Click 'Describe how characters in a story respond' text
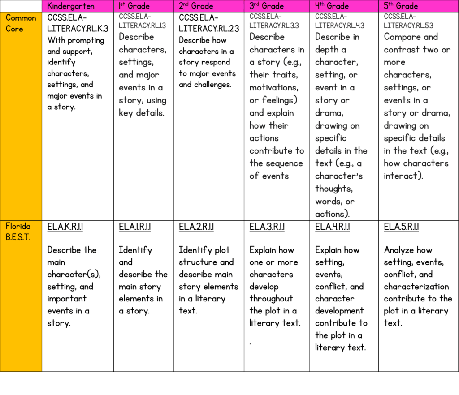459x395 pixels. pyautogui.click(x=206, y=51)
